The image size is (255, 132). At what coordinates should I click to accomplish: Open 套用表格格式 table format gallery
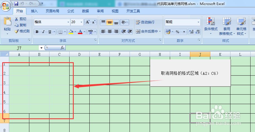tap(227, 26)
